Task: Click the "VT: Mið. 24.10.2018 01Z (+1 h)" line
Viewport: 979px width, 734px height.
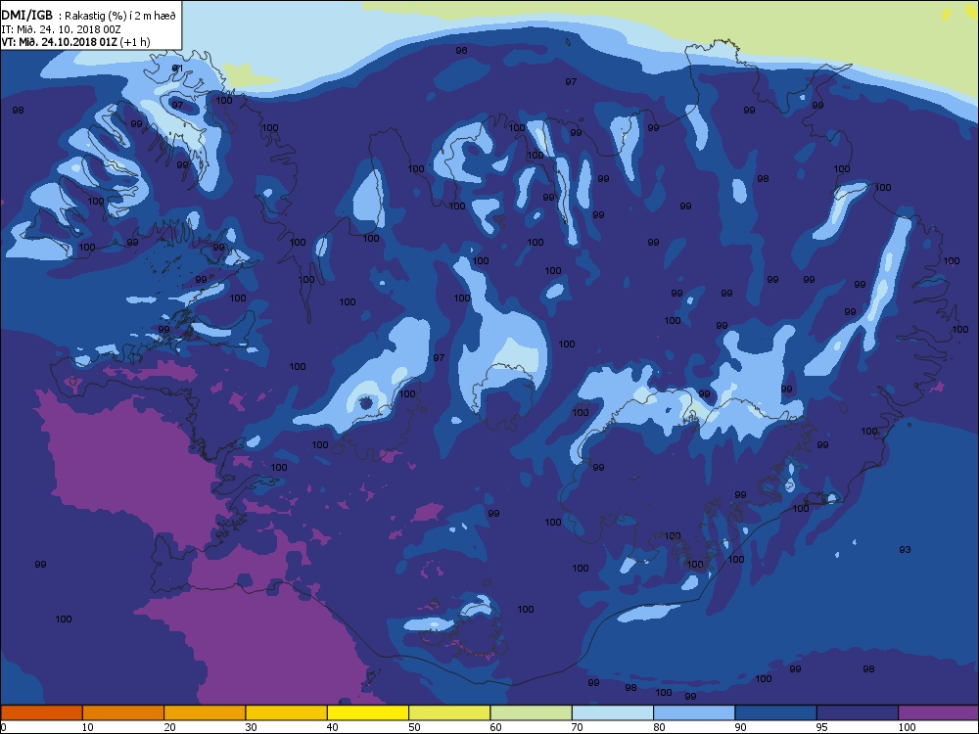Action: tap(75, 42)
